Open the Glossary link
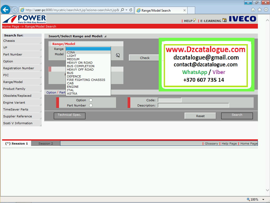The width and height of the screenshot is (270, 203). click(x=211, y=144)
